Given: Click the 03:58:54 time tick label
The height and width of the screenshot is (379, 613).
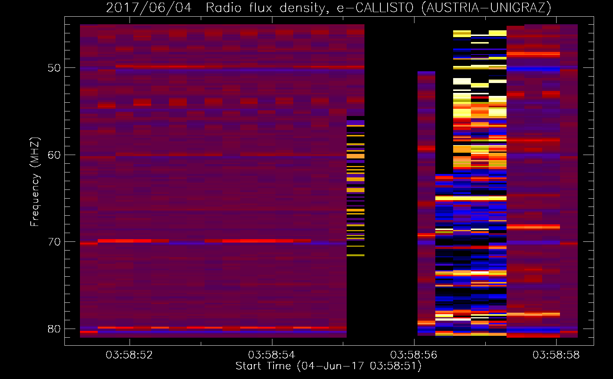Looking at the screenshot, I should (x=272, y=355).
